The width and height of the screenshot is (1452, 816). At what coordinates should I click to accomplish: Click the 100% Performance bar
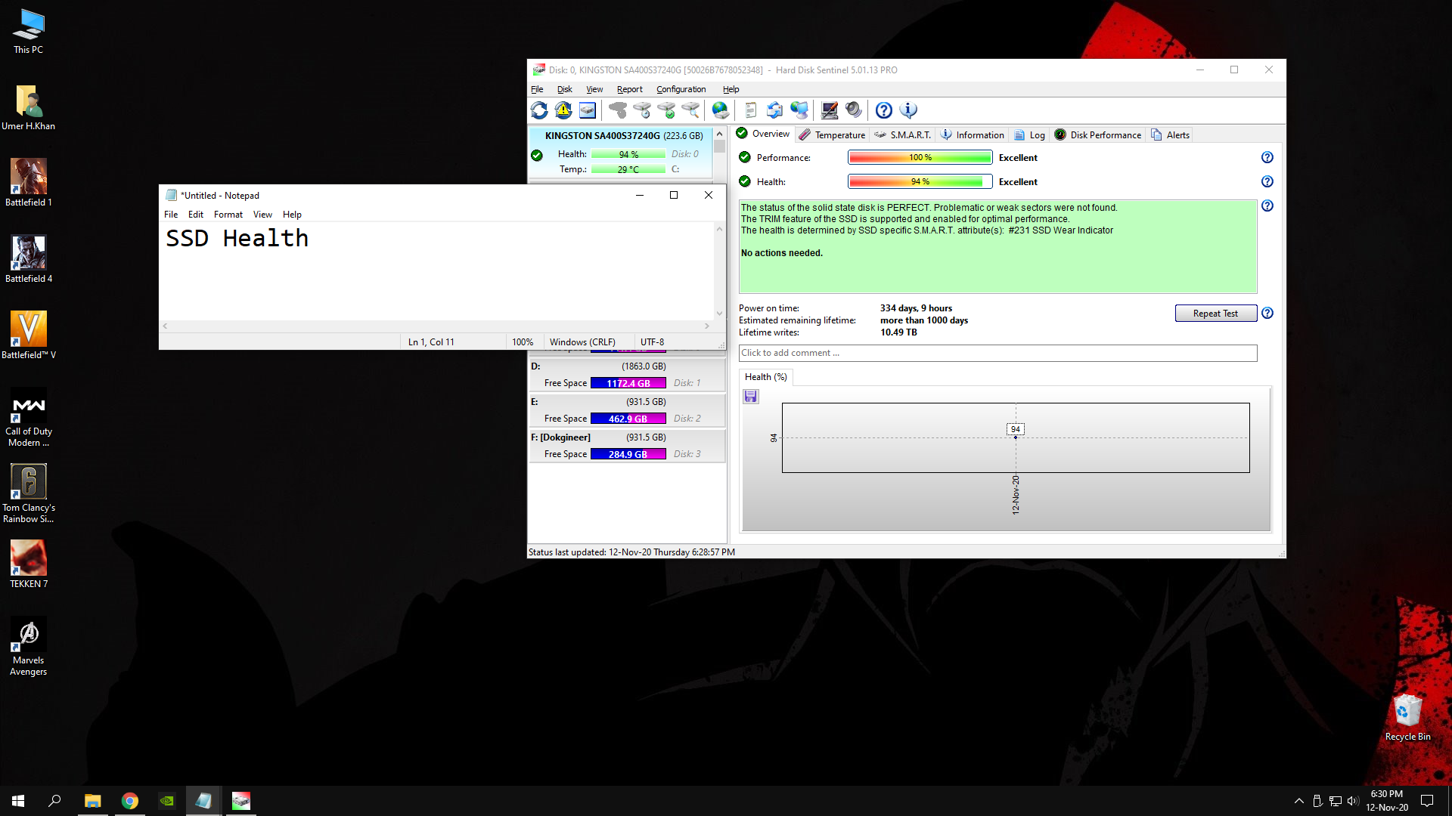click(x=920, y=157)
